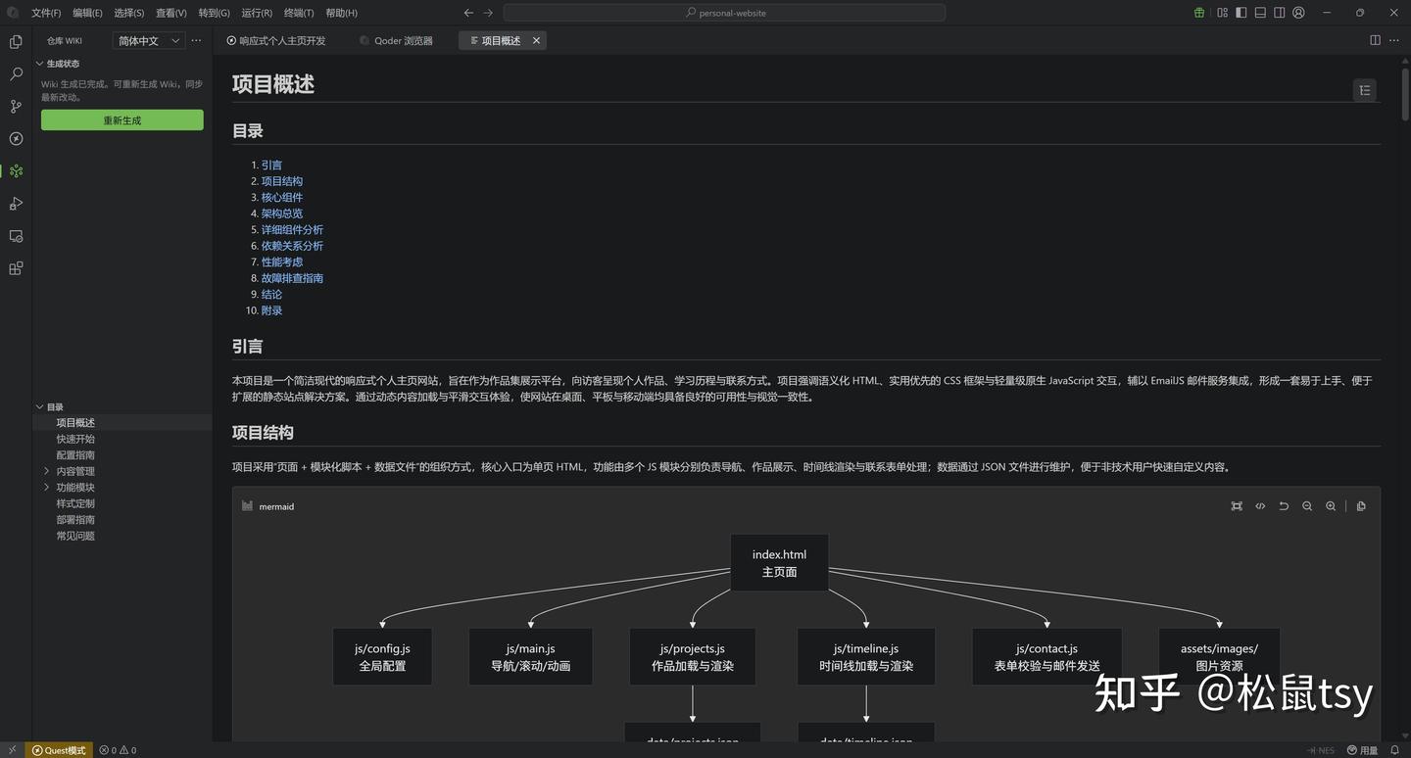This screenshot has width=1411, height=758.
Task: Open the Explorer view in the activity bar
Action: (x=15, y=41)
